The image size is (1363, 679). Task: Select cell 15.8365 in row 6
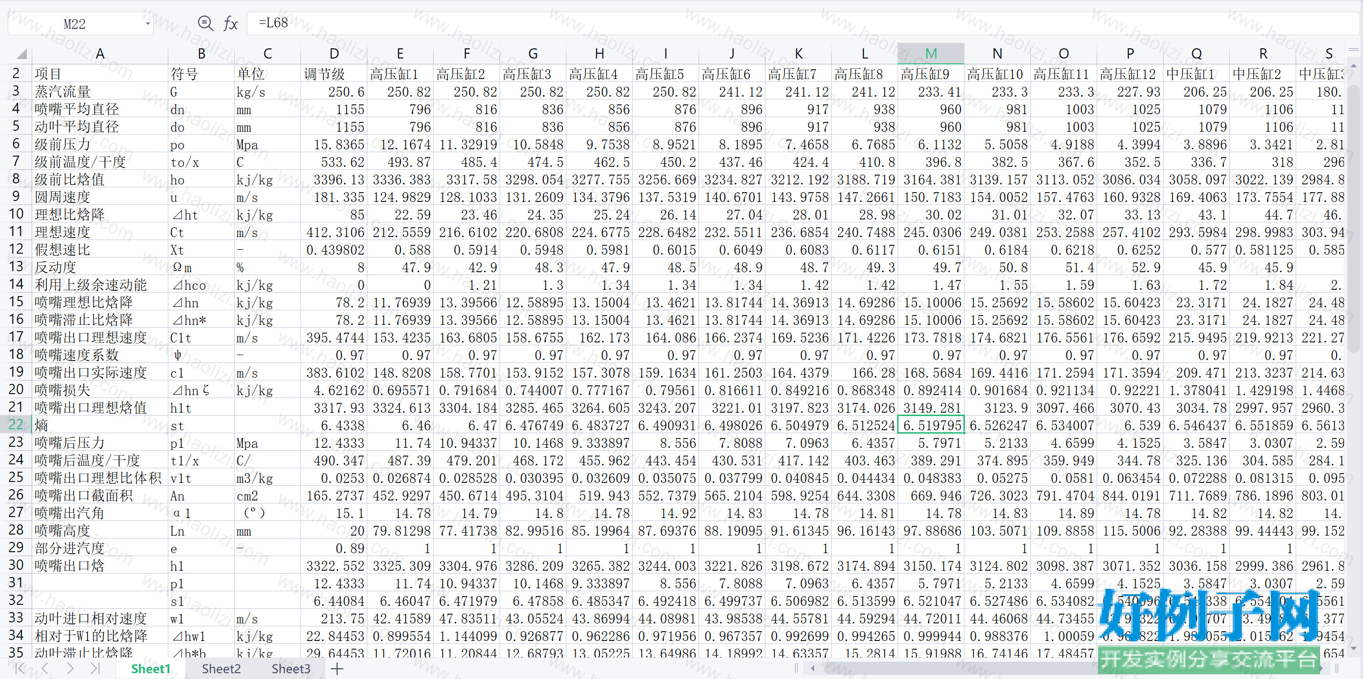(334, 144)
